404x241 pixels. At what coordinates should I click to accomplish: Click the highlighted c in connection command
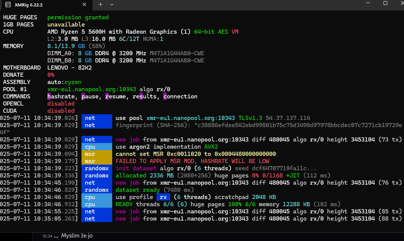tap(165, 96)
